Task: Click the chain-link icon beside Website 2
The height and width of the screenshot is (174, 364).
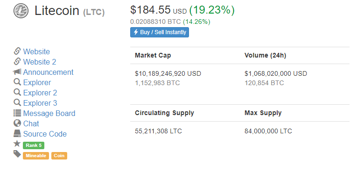Action: (x=17, y=62)
